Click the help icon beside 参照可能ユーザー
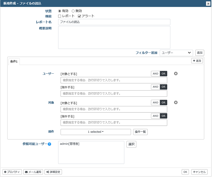Screen dimensions: 212x177 coord(50,144)
